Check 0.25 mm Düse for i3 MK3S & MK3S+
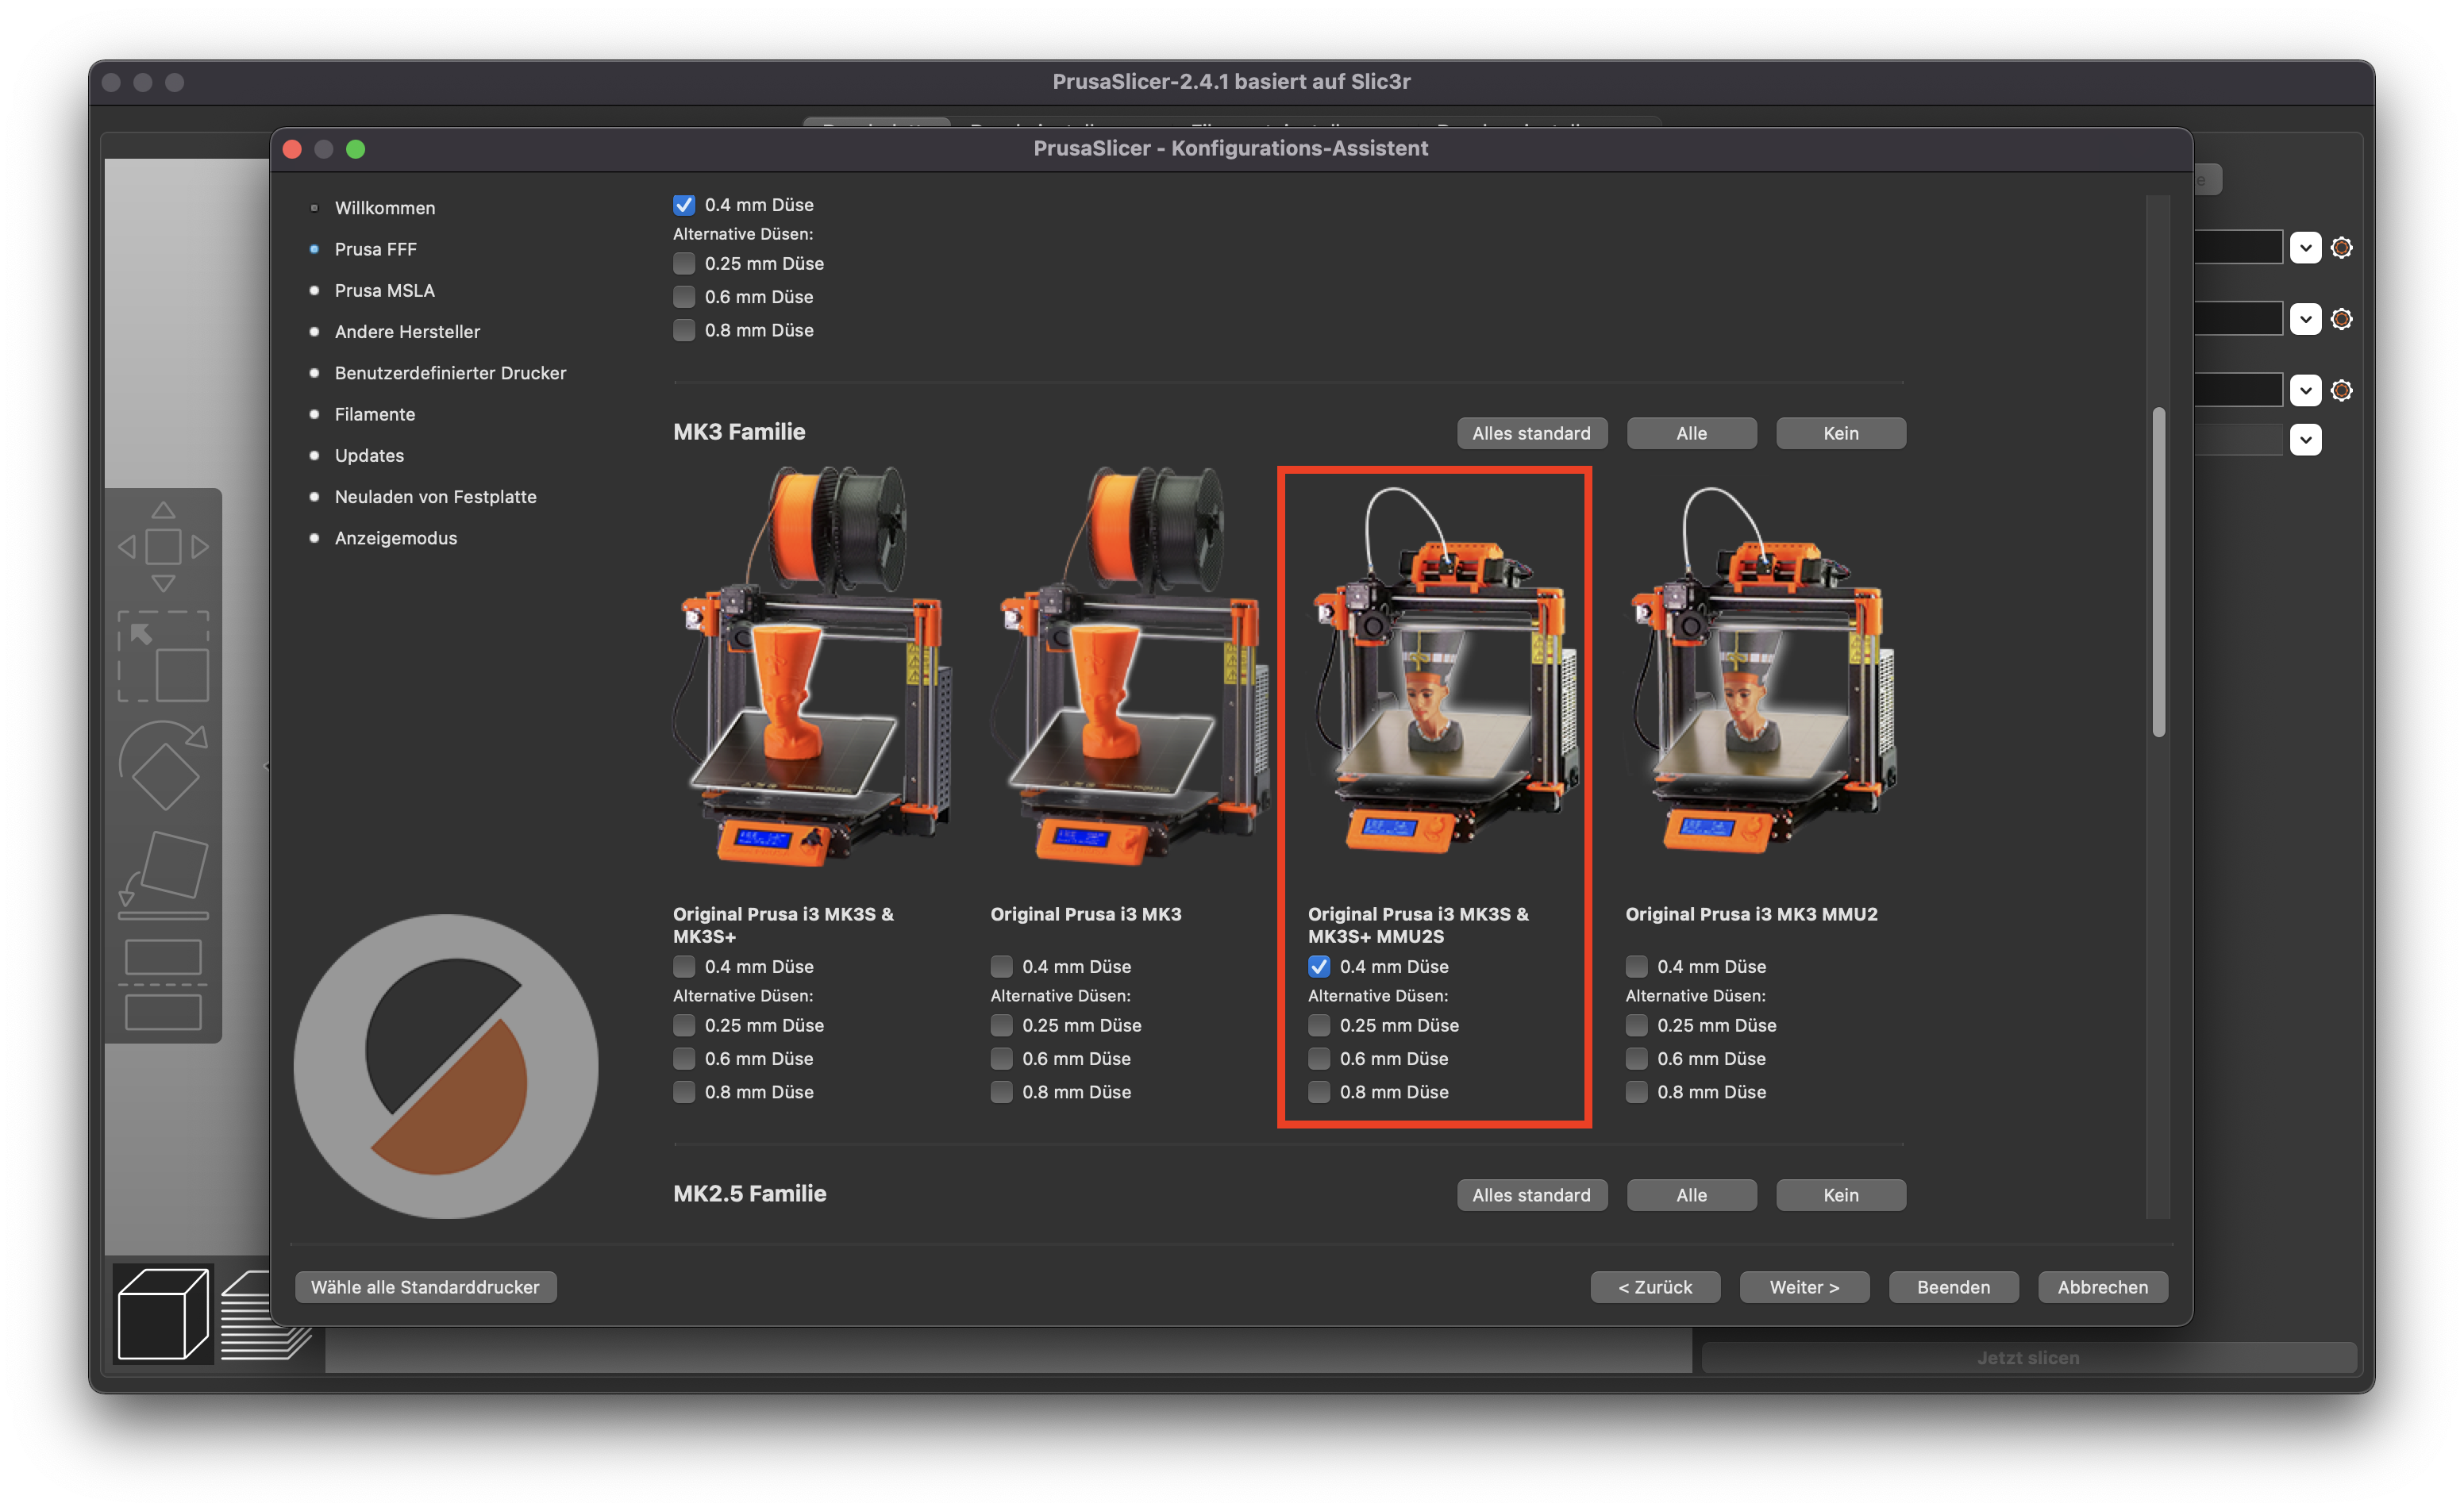 (x=684, y=1026)
